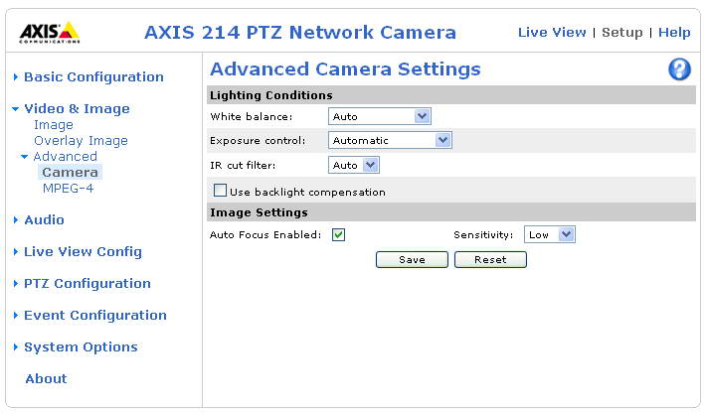The width and height of the screenshot is (704, 413).
Task: Open the White balance dropdown
Action: point(380,116)
